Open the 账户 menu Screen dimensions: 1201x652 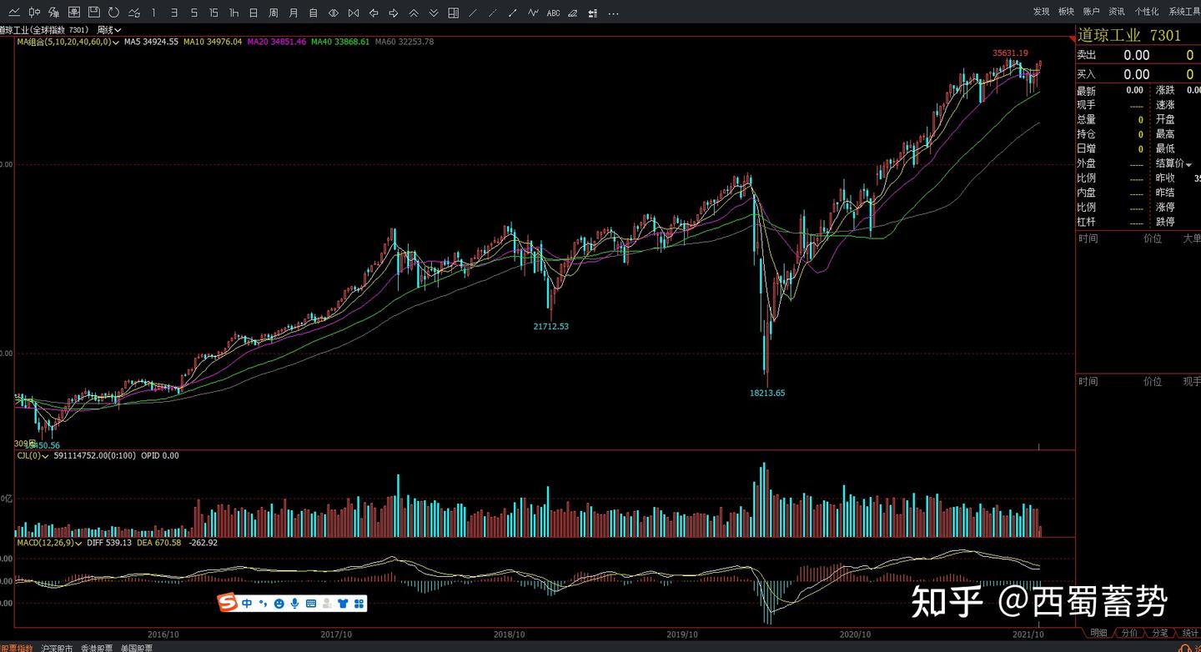(1091, 12)
